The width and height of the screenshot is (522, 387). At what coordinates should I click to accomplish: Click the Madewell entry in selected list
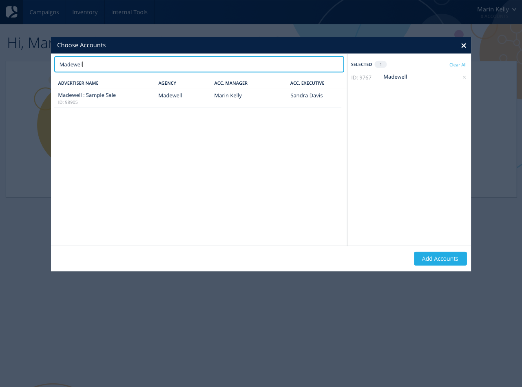(x=395, y=77)
